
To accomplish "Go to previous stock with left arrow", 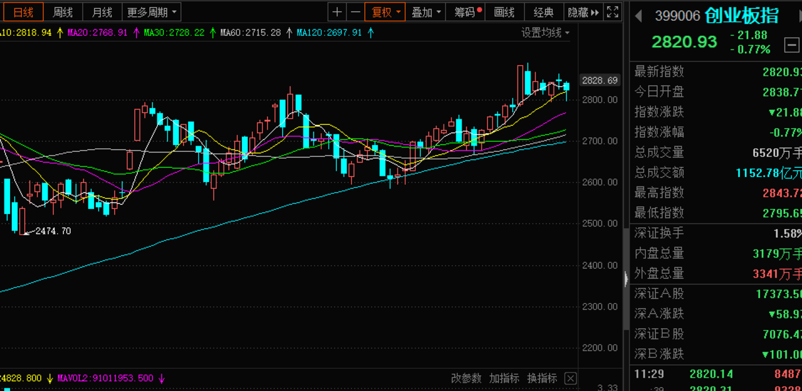I will (x=638, y=16).
